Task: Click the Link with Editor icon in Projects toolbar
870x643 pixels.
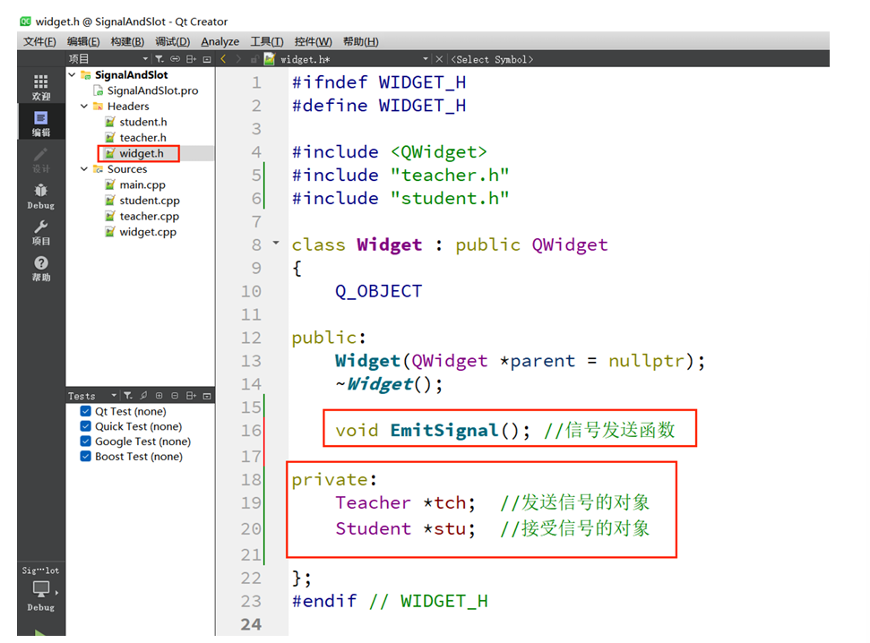Action: coord(176,57)
